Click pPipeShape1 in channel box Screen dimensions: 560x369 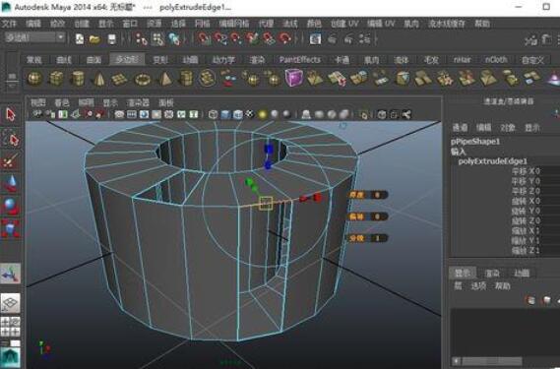tap(475, 142)
